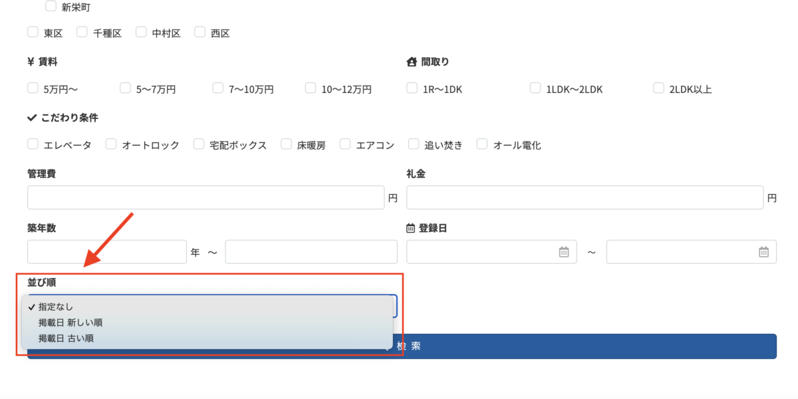Enable the オール電化 filter
798x399 pixels.
(x=481, y=144)
